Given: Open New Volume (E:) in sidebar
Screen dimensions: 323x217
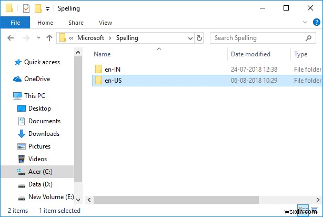Looking at the screenshot, I should [x=51, y=197].
